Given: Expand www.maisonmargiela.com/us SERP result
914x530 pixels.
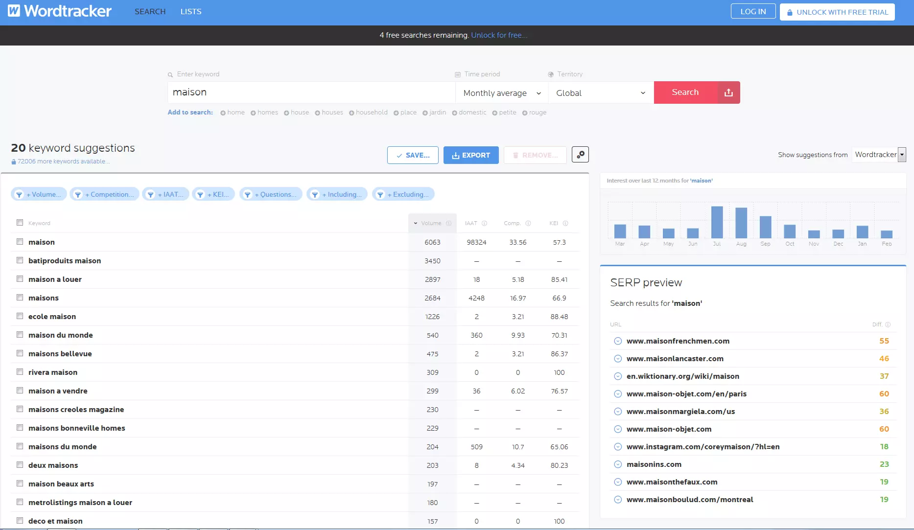Looking at the screenshot, I should [x=618, y=412].
